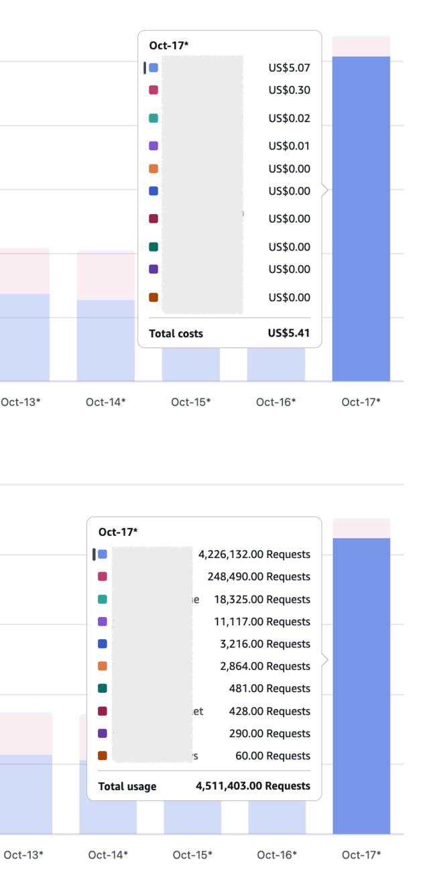
Task: Click the Oct-13* axis label under cost chart
Action: (x=21, y=402)
